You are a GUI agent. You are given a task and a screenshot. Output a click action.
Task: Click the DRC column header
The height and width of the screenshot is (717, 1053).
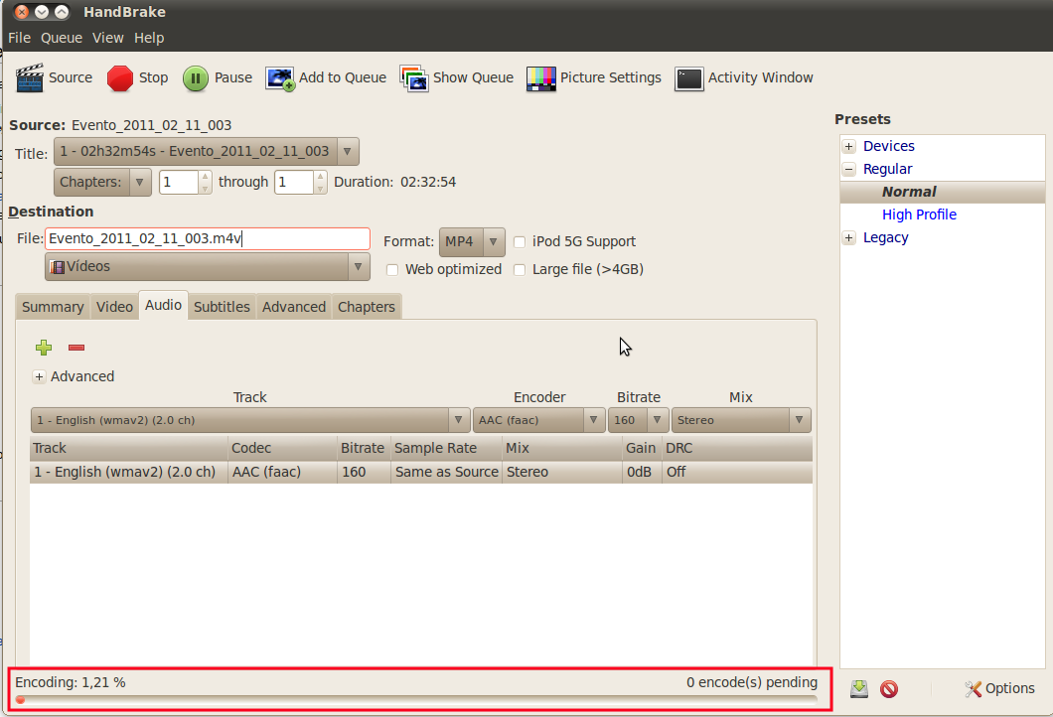737,449
